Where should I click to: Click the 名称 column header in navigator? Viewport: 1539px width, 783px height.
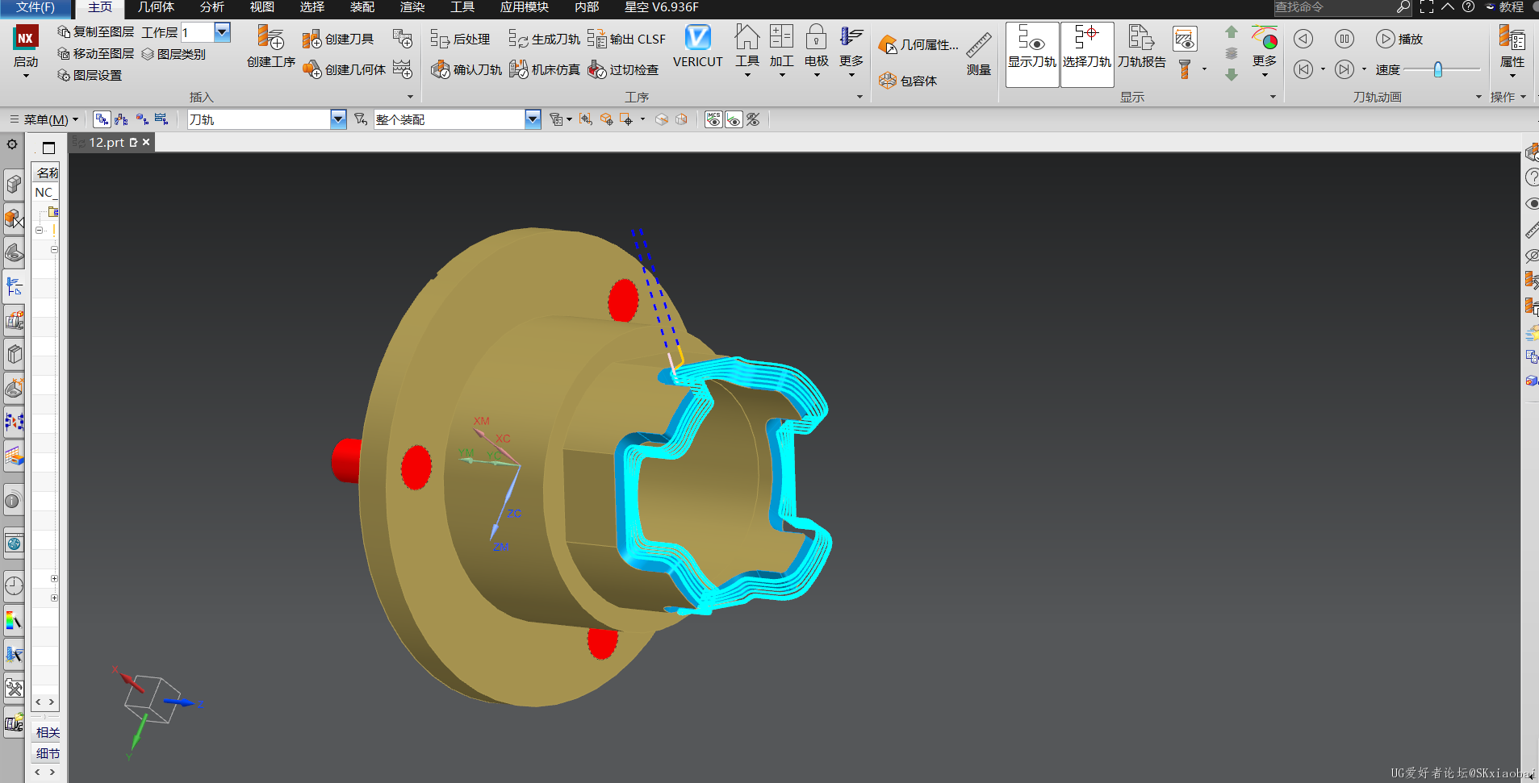[48, 173]
